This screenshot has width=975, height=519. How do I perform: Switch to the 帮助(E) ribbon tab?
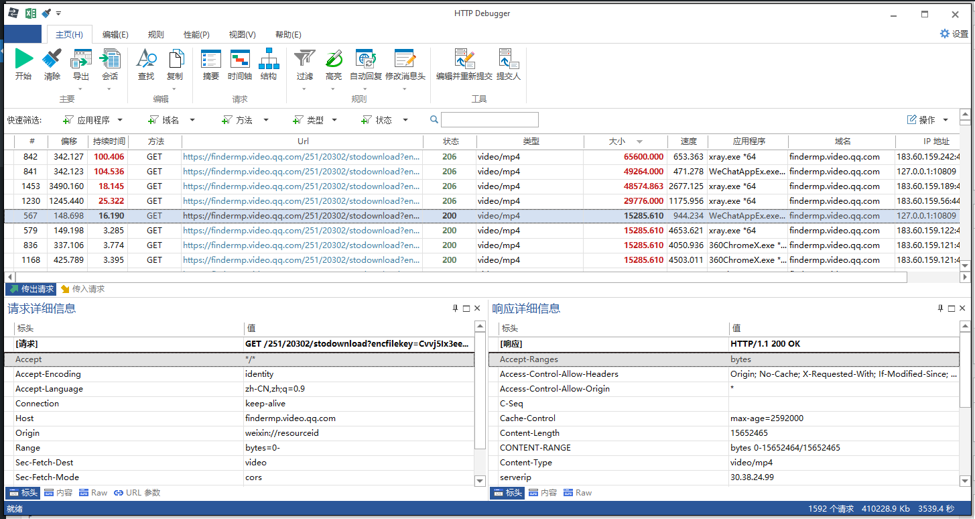(x=289, y=35)
